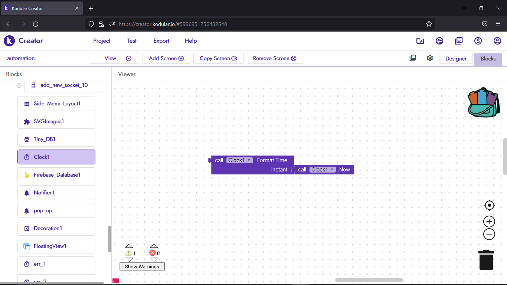Click Add Screen button
The width and height of the screenshot is (507, 285).
(x=166, y=58)
